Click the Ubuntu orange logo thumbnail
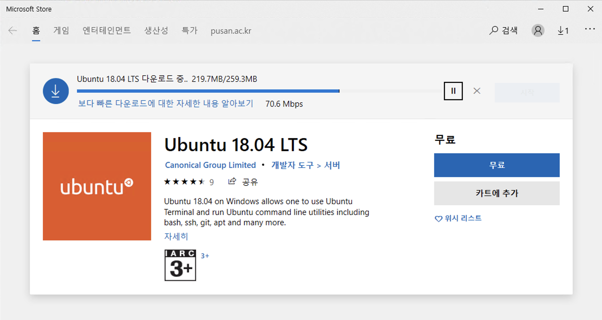The width and height of the screenshot is (602, 320). pyautogui.click(x=97, y=186)
